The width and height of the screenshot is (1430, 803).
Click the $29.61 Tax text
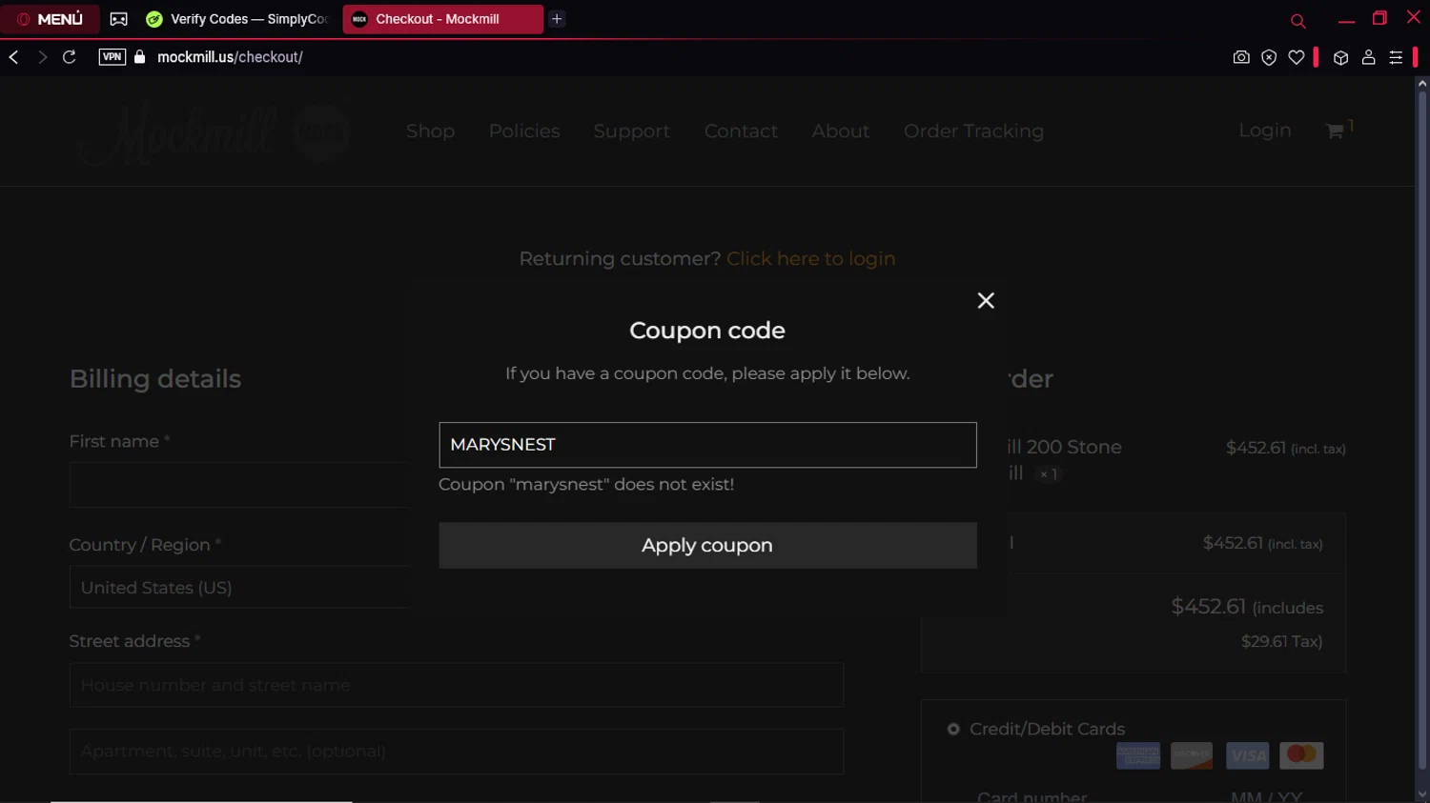coord(1281,642)
